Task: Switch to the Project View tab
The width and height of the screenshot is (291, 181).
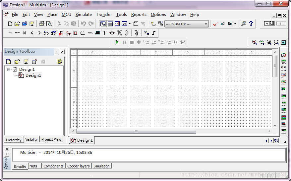Action: [x=51, y=139]
